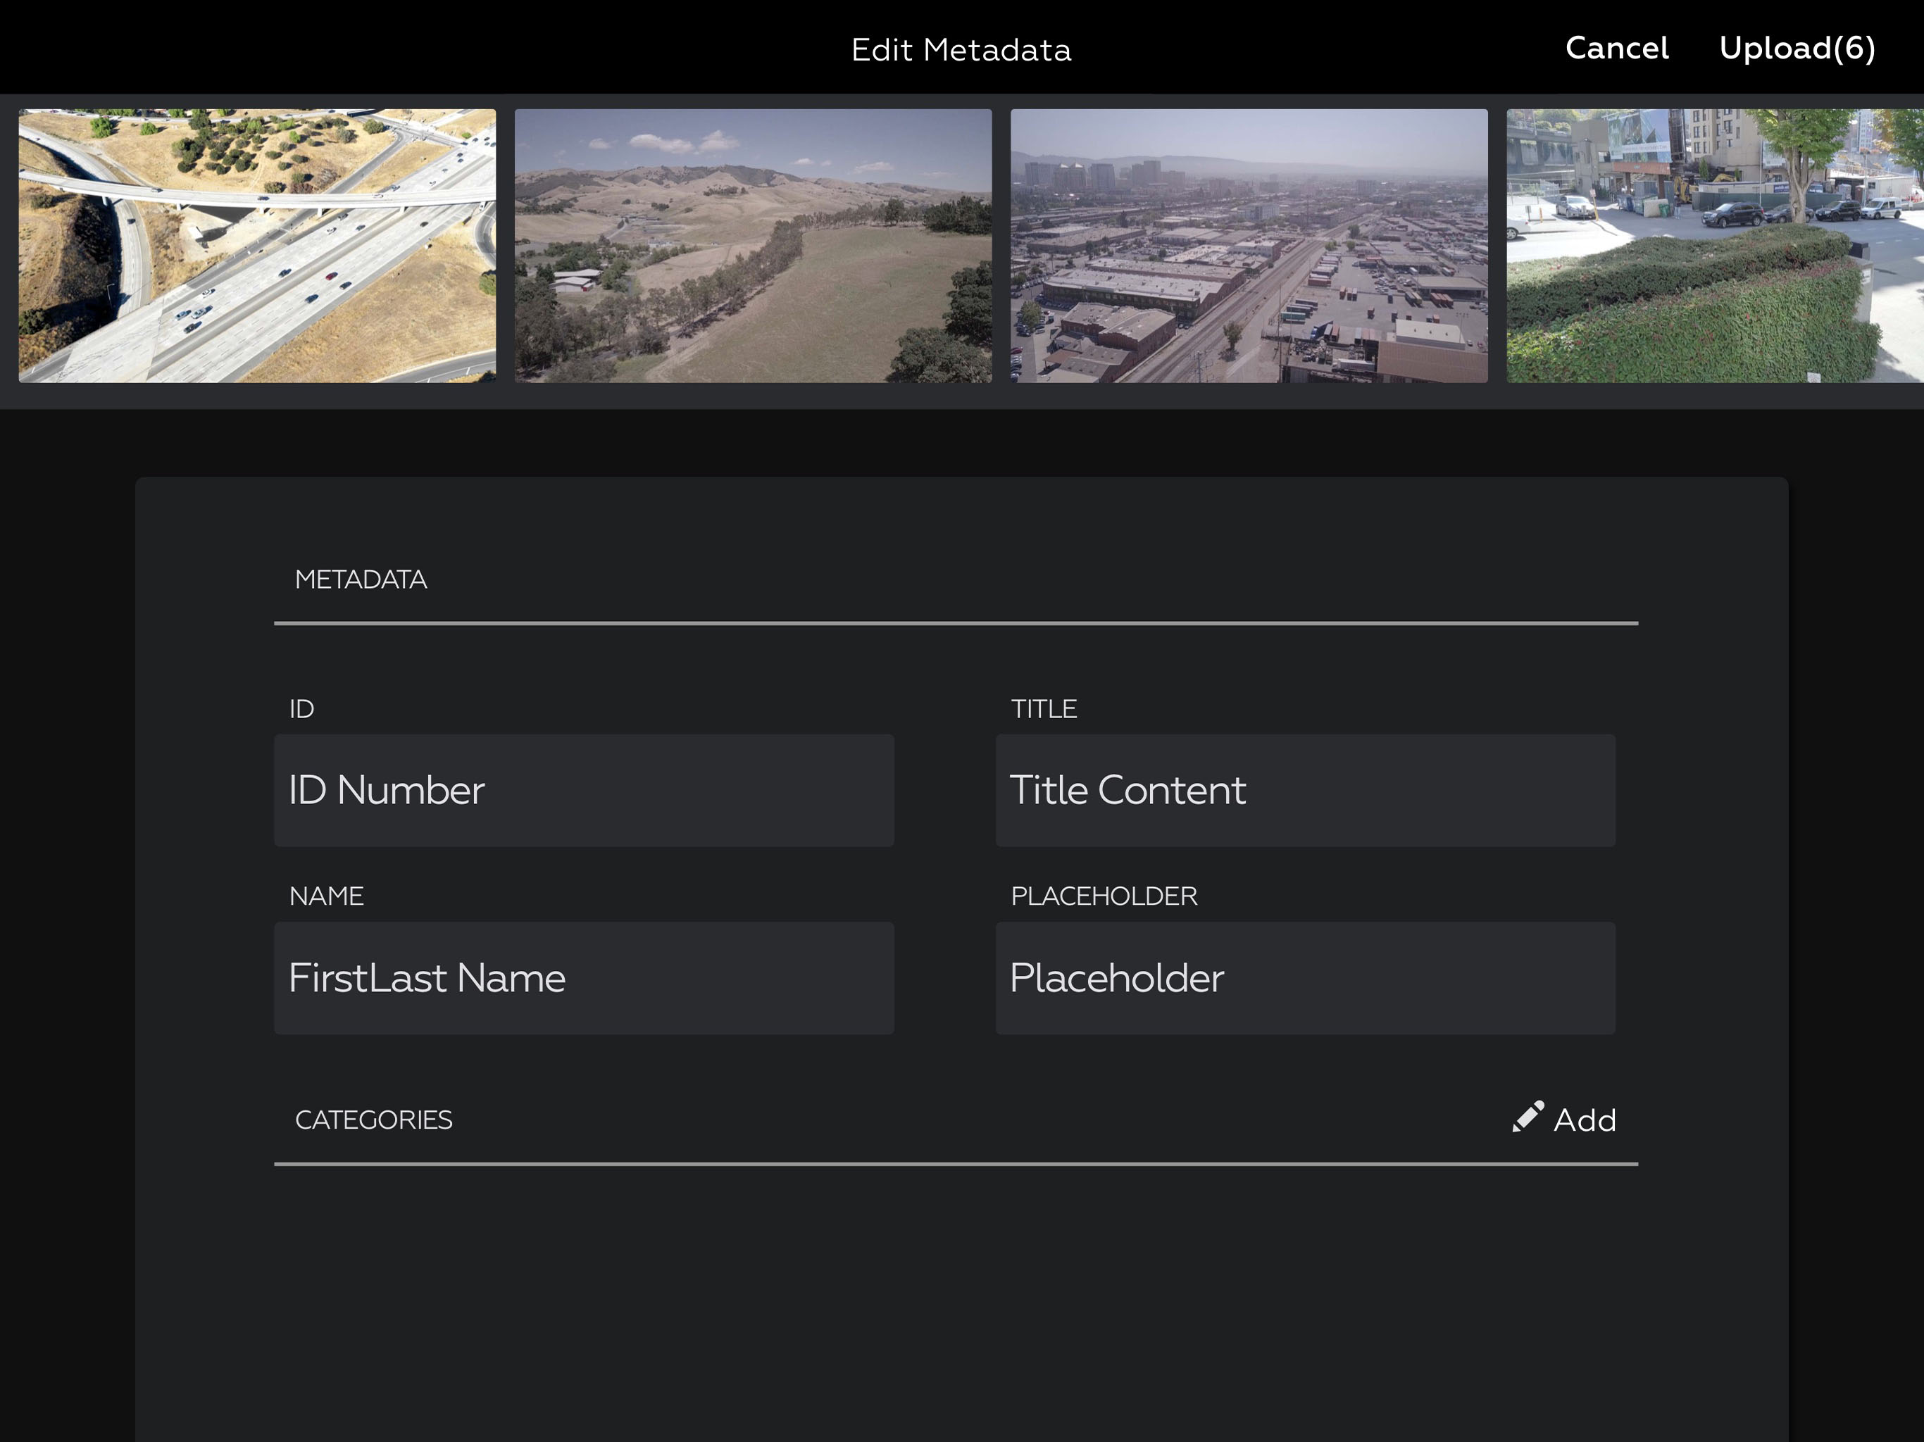Click Upload(6) to upload files
1924x1442 pixels.
pos(1797,48)
